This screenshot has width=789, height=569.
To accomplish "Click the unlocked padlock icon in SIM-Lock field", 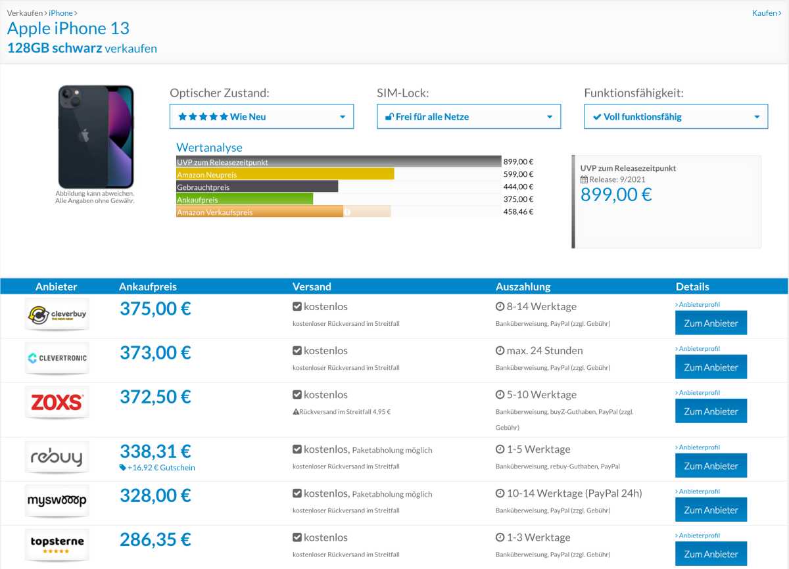I will coord(389,117).
